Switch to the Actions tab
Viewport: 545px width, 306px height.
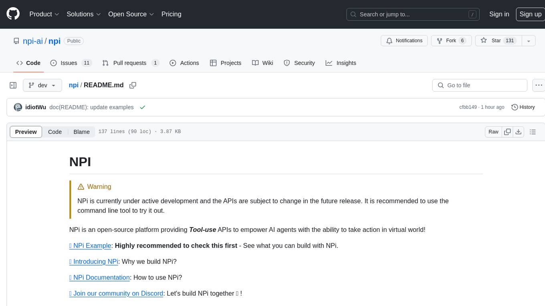pos(184,63)
